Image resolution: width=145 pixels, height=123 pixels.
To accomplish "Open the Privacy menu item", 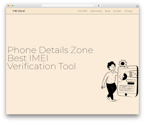I will 128,11.
